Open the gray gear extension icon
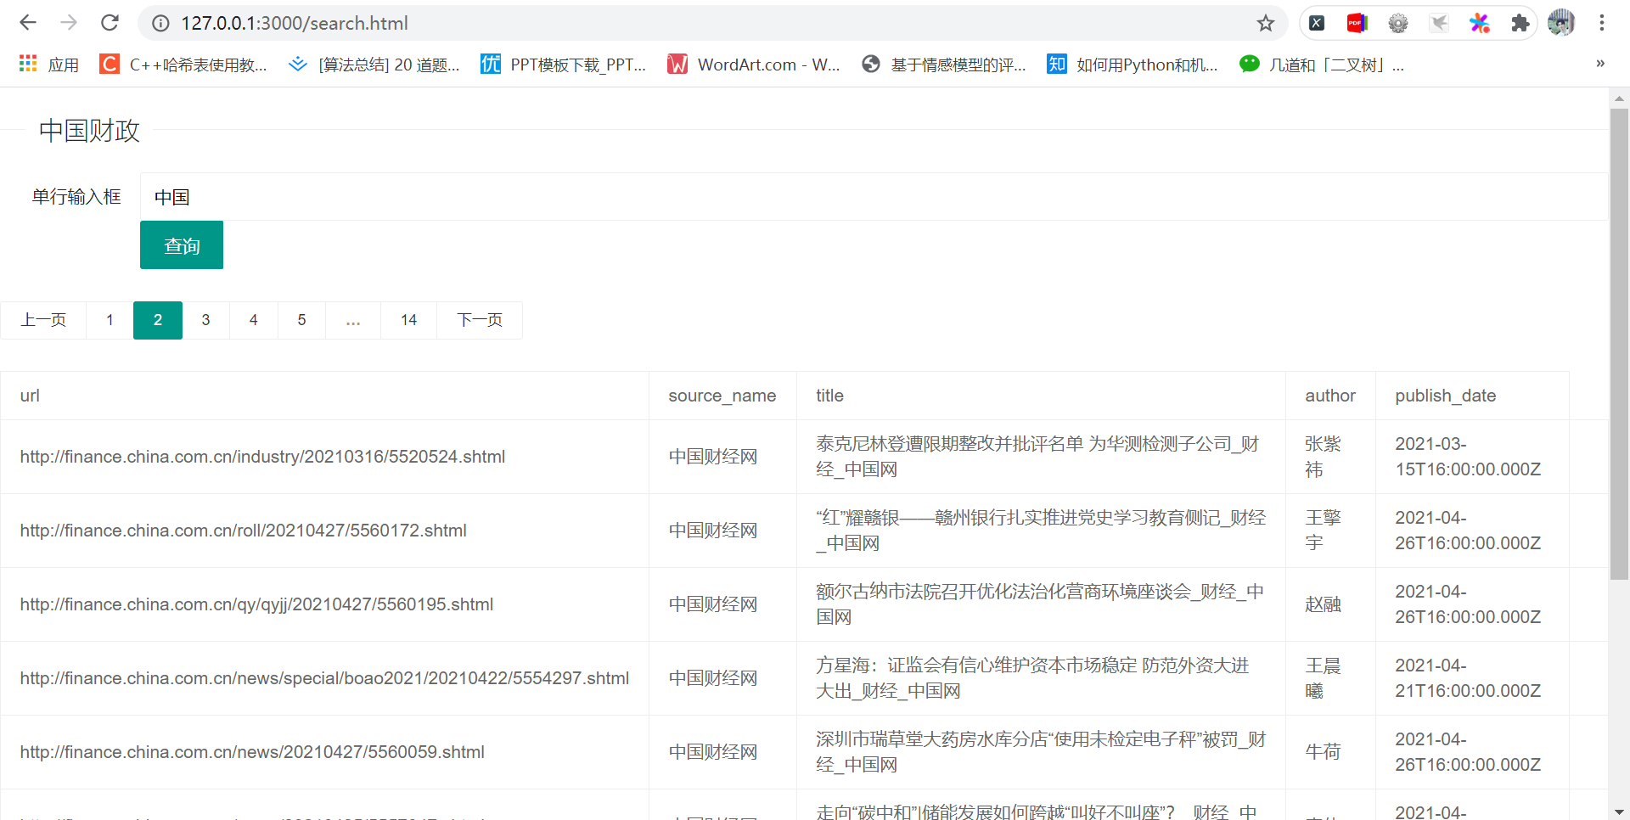 [x=1398, y=23]
